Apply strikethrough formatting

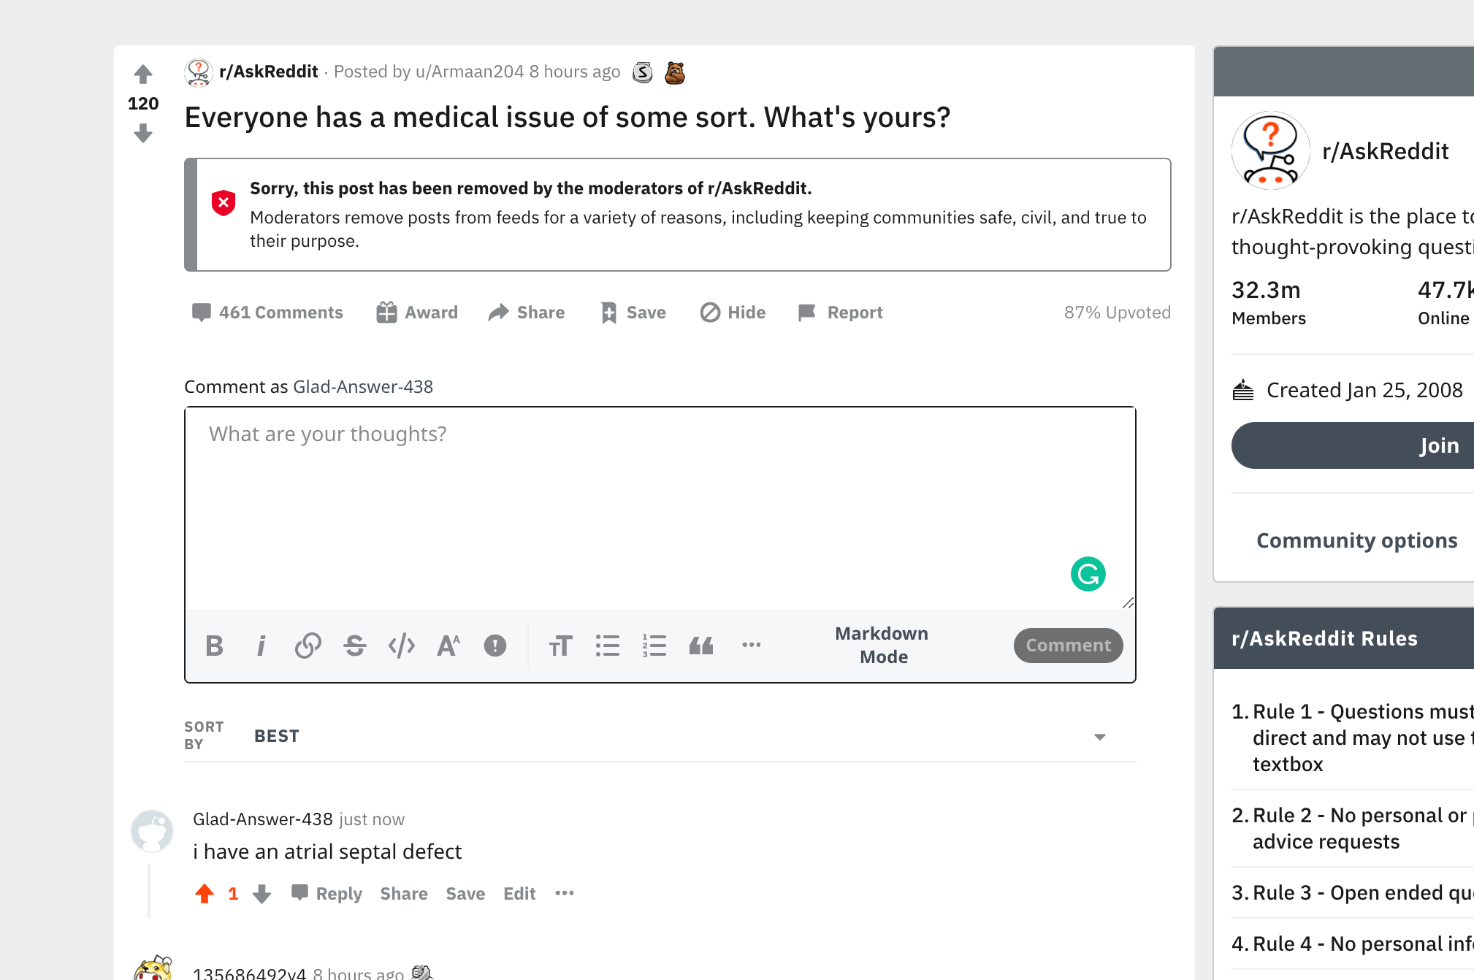tap(355, 646)
